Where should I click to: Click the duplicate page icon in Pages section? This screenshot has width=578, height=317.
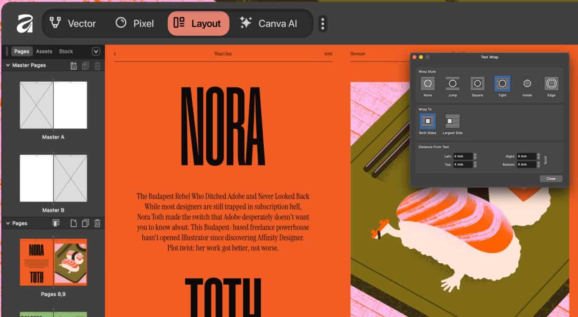coord(85,223)
